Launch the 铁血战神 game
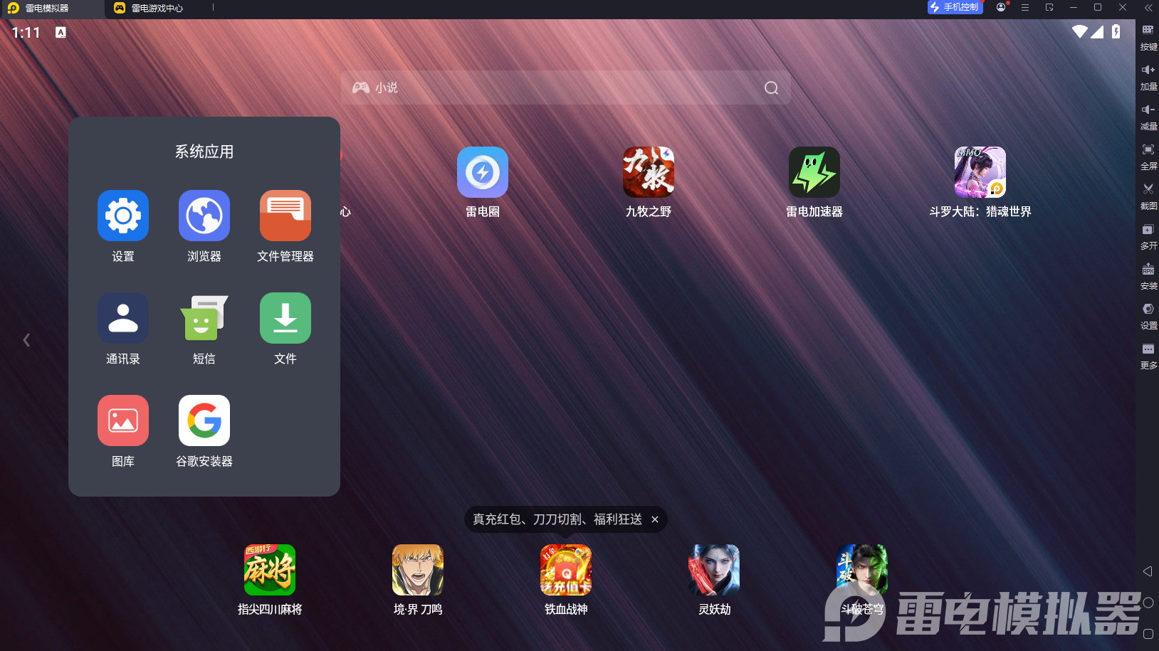The width and height of the screenshot is (1159, 651). point(566,570)
